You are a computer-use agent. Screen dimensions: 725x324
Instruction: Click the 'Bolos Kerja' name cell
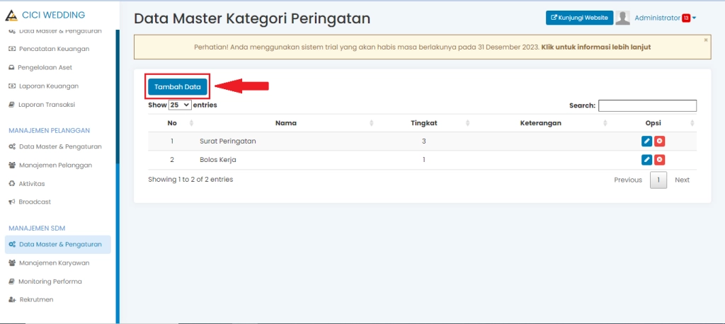218,160
